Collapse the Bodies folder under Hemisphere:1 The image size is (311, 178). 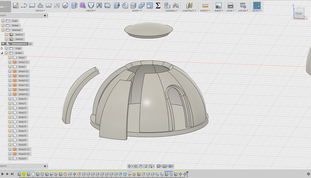2,53
